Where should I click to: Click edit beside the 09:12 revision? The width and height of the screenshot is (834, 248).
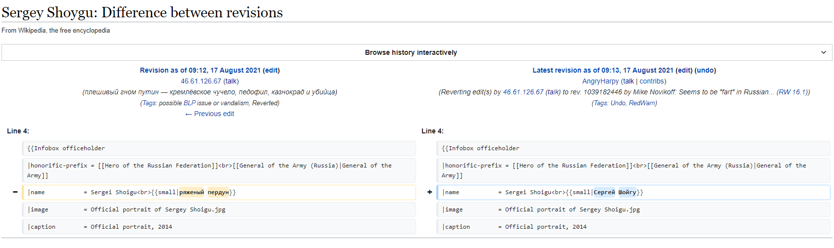[x=271, y=70]
